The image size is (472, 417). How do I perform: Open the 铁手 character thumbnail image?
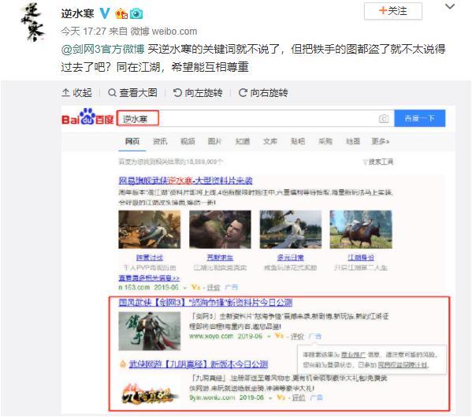[x=150, y=331]
